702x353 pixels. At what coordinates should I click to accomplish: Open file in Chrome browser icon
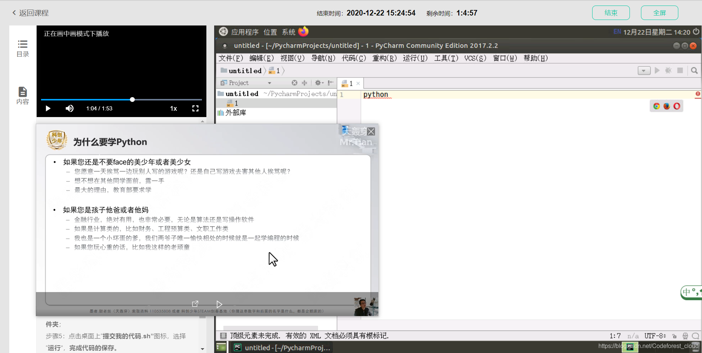pyautogui.click(x=657, y=106)
